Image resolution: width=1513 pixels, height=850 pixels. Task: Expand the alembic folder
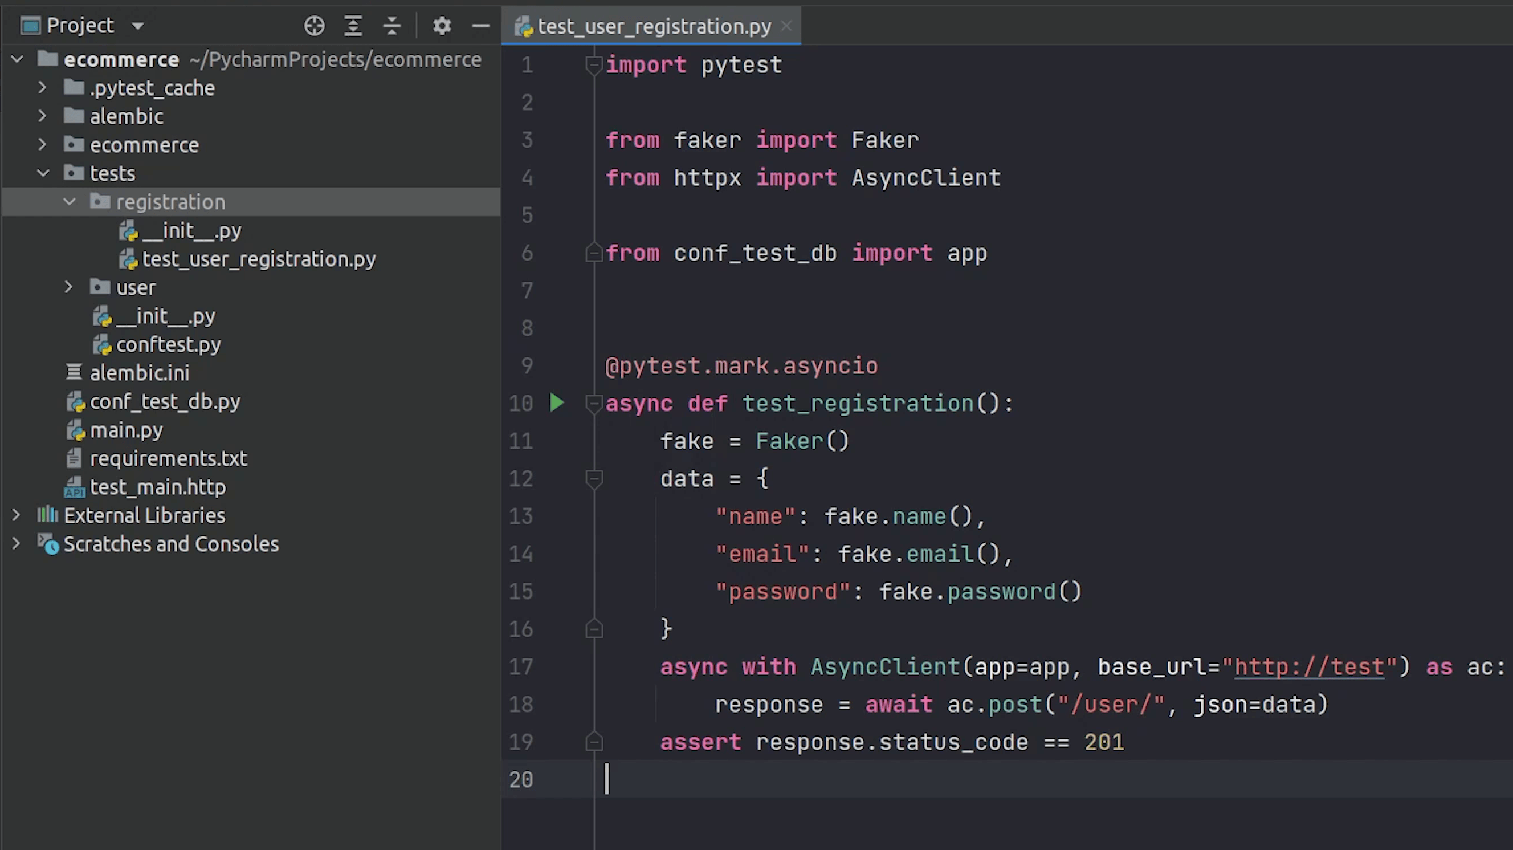[42, 116]
